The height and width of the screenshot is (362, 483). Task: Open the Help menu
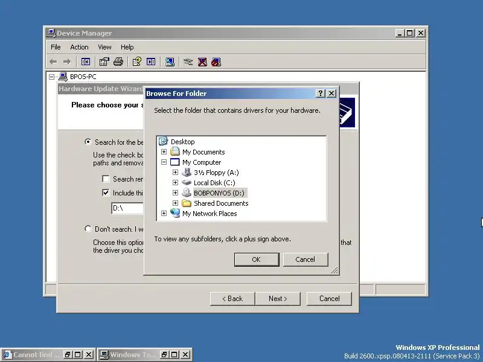click(127, 47)
